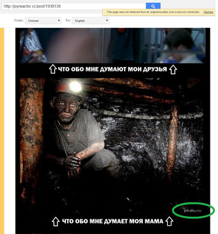Open the From language Chinese dropdown

click(43, 21)
